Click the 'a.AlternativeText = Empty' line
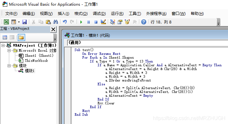The image size is (228, 124). [x=129, y=95]
